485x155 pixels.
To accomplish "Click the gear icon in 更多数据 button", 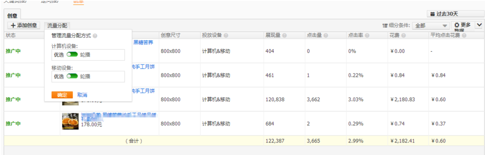I will (x=456, y=25).
